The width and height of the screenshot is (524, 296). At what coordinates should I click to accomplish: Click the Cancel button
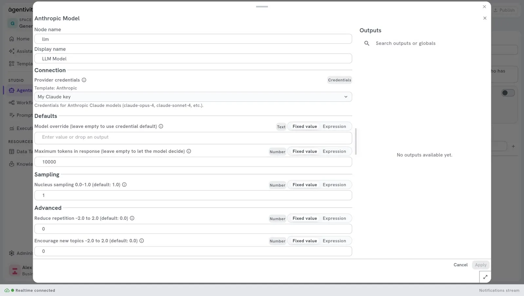460,265
